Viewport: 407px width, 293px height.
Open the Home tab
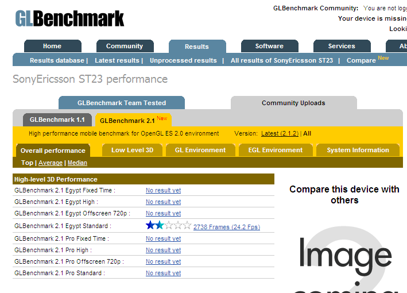tap(52, 46)
